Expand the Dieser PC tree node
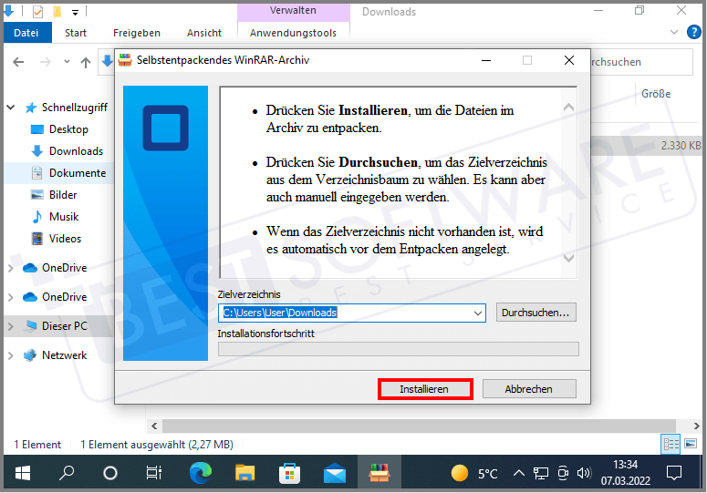 tap(11, 326)
